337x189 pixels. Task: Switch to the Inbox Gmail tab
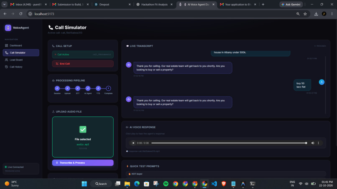[x=29, y=4]
